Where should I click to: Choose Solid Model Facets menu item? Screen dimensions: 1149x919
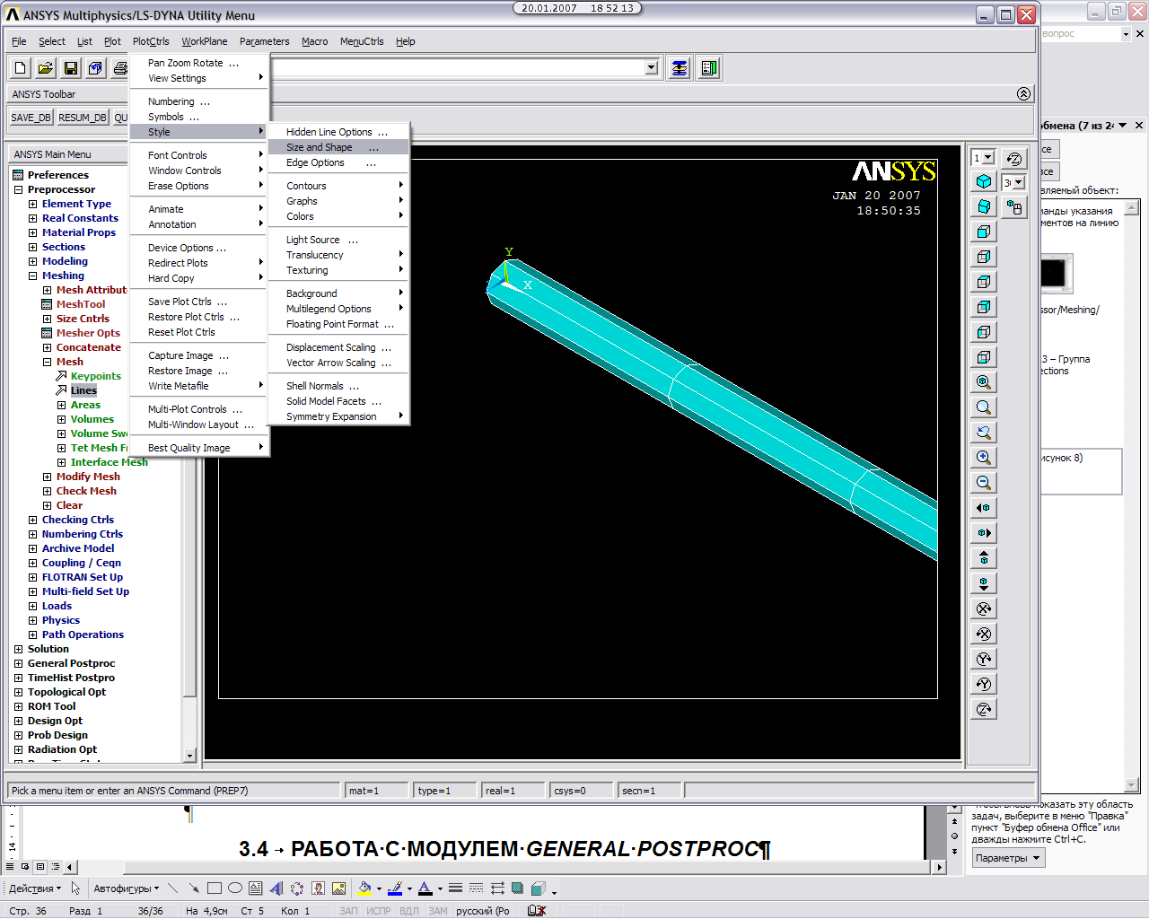pos(338,401)
